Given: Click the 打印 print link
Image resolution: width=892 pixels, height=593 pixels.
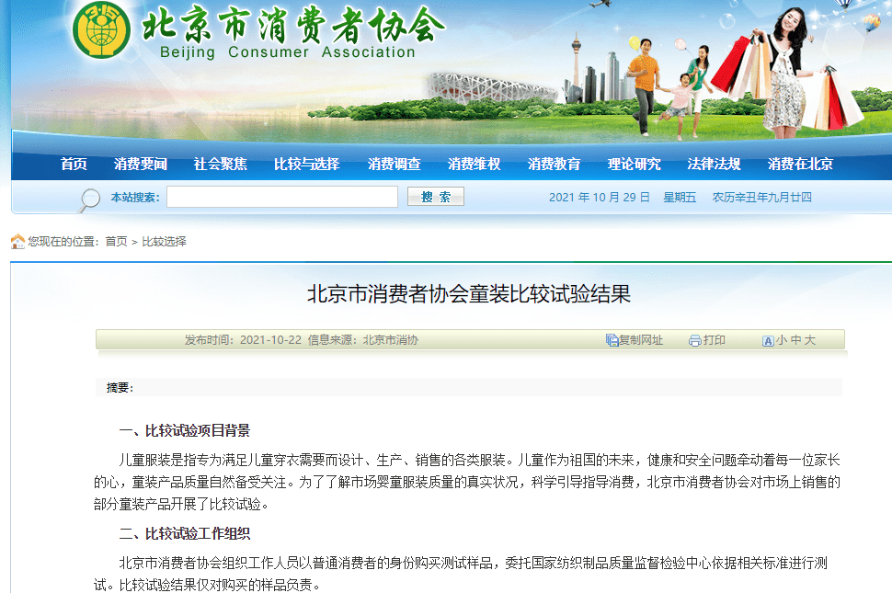Looking at the screenshot, I should (714, 340).
